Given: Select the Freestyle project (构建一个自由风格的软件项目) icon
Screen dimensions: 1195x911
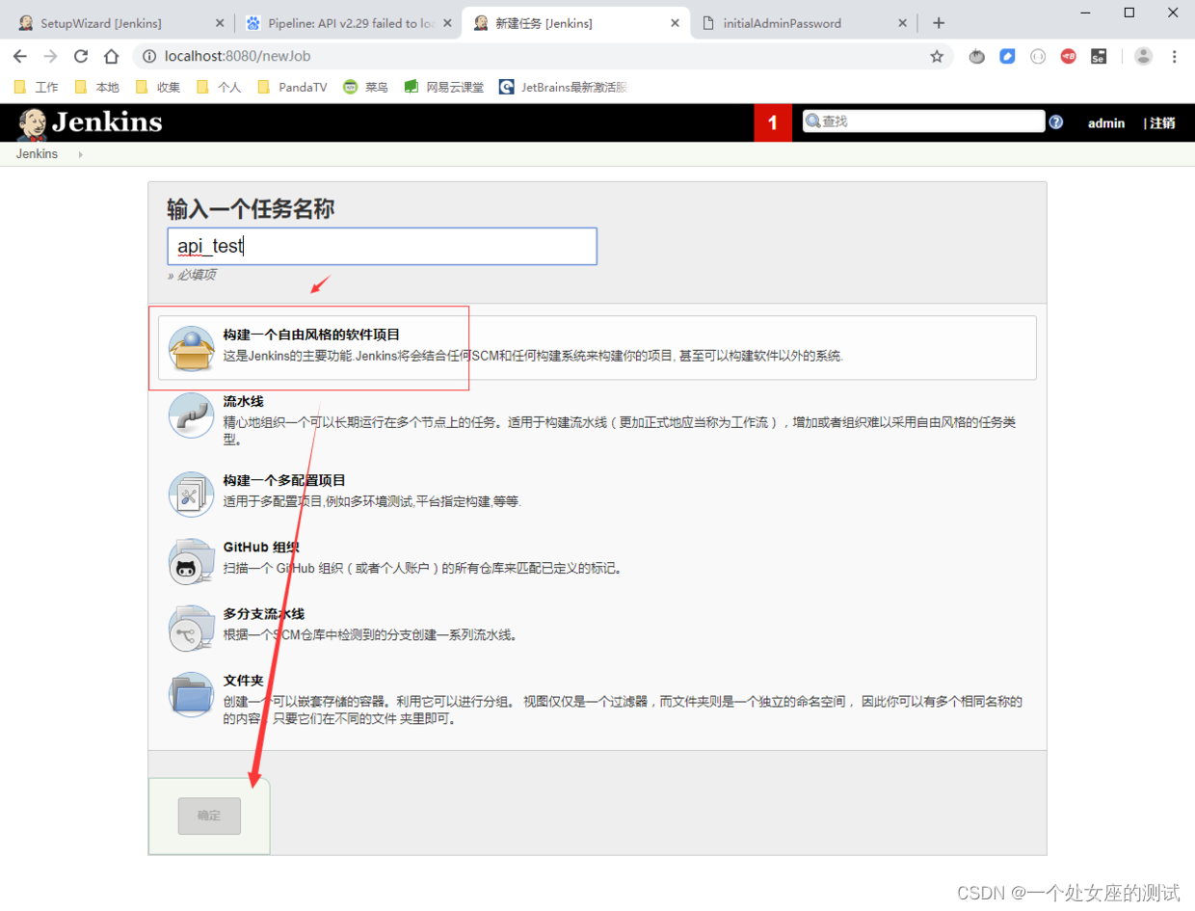Looking at the screenshot, I should pos(191,348).
